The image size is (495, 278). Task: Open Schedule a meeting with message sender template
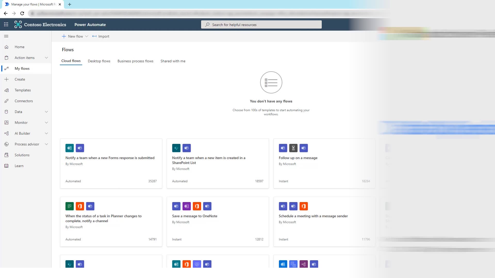click(324, 222)
